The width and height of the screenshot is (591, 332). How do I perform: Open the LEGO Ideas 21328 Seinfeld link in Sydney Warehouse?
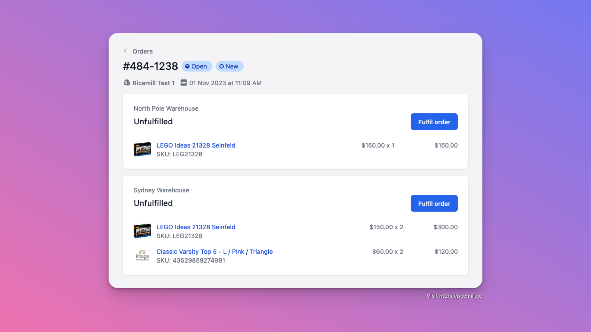pyautogui.click(x=196, y=227)
